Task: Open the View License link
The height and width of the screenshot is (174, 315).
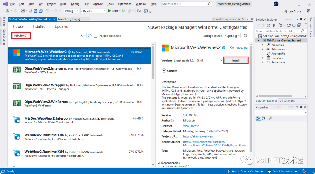Action: tap(191, 126)
